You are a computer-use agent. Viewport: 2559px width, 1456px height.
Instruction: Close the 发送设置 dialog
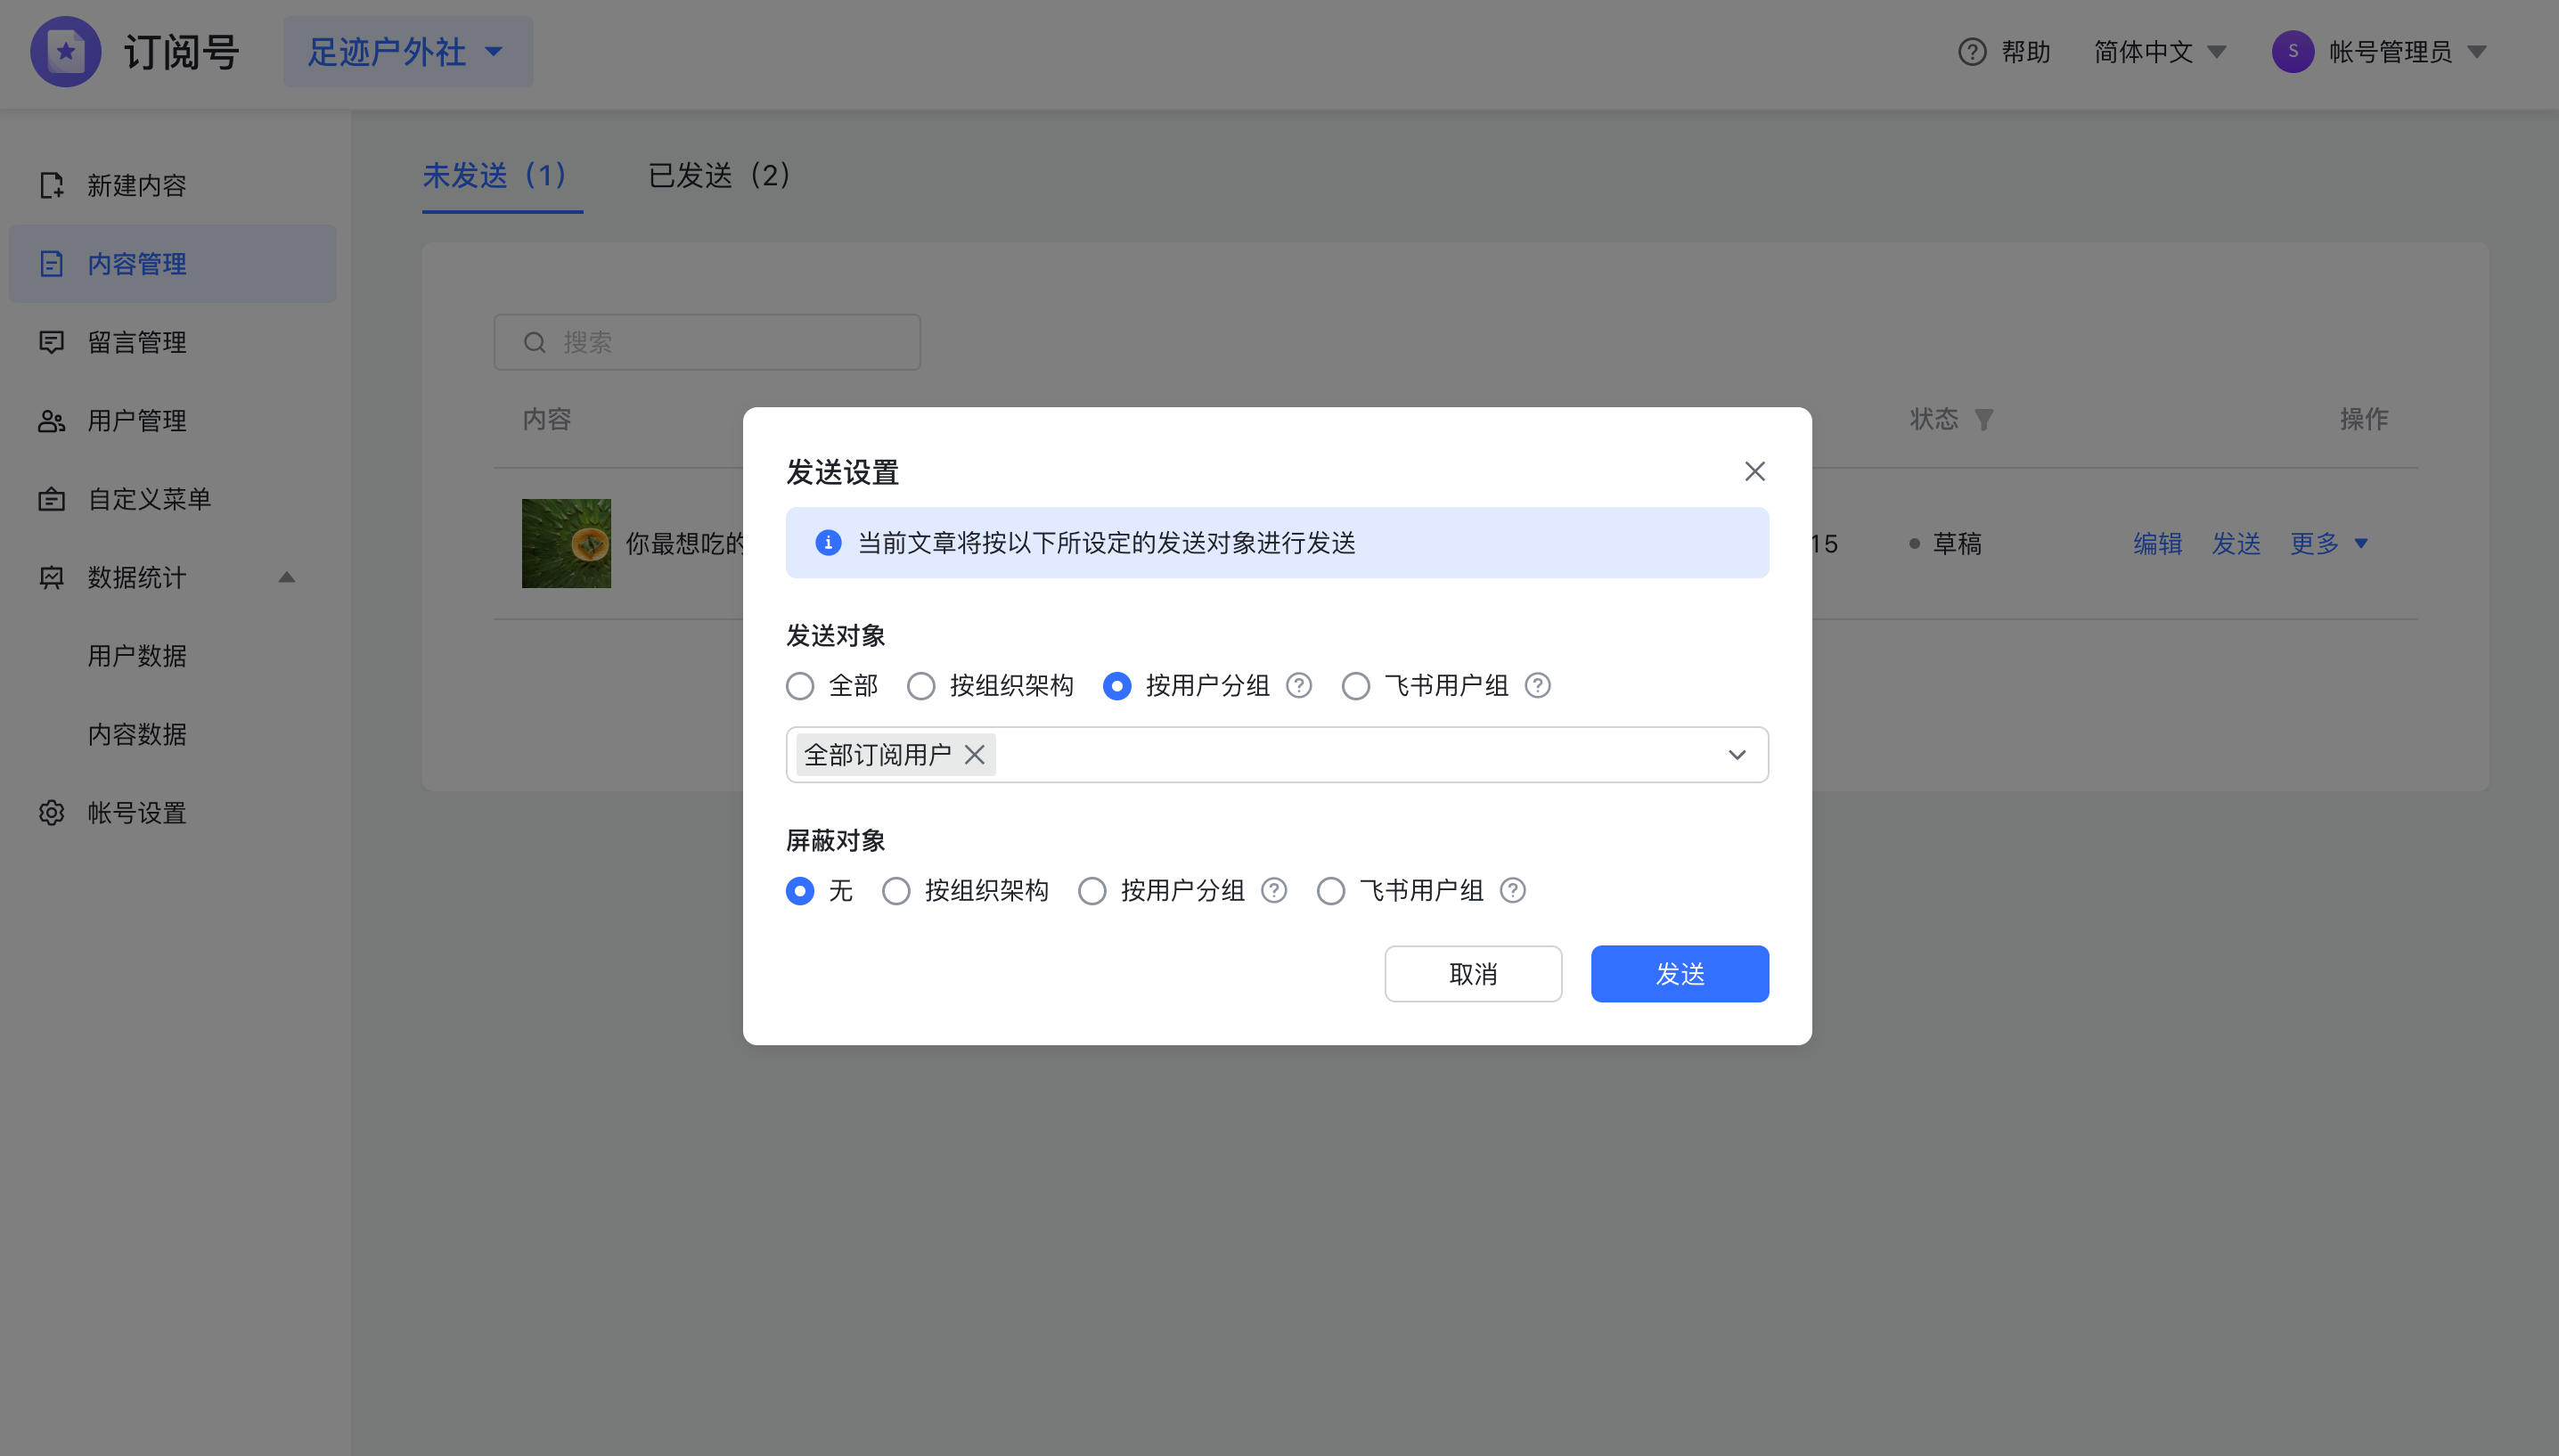coord(1754,471)
